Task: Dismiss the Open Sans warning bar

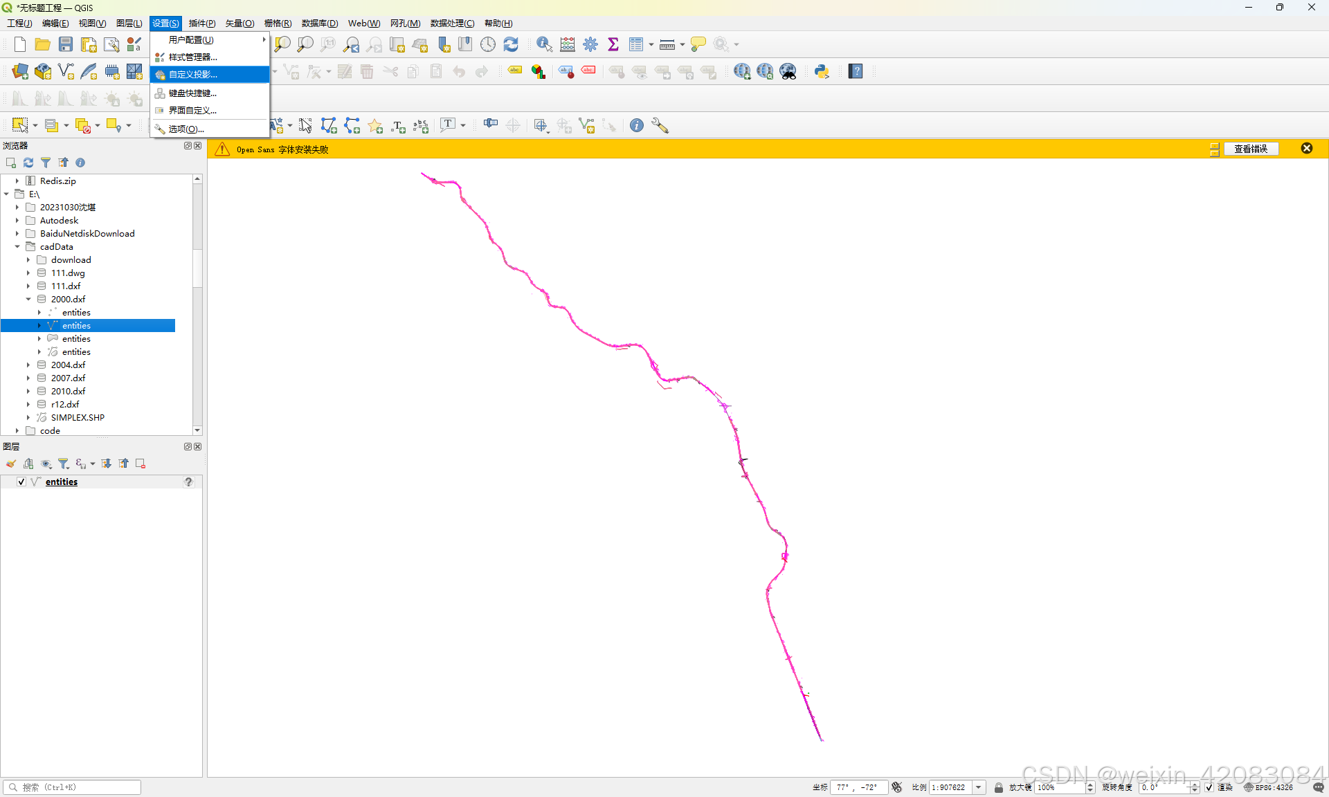Action: (1306, 148)
